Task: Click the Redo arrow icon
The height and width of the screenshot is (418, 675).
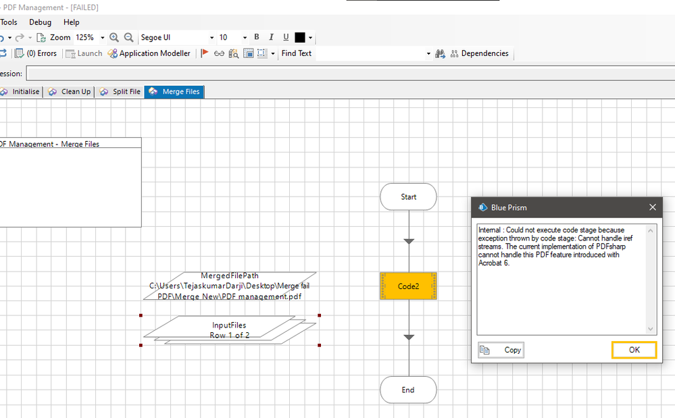Action: [x=20, y=38]
